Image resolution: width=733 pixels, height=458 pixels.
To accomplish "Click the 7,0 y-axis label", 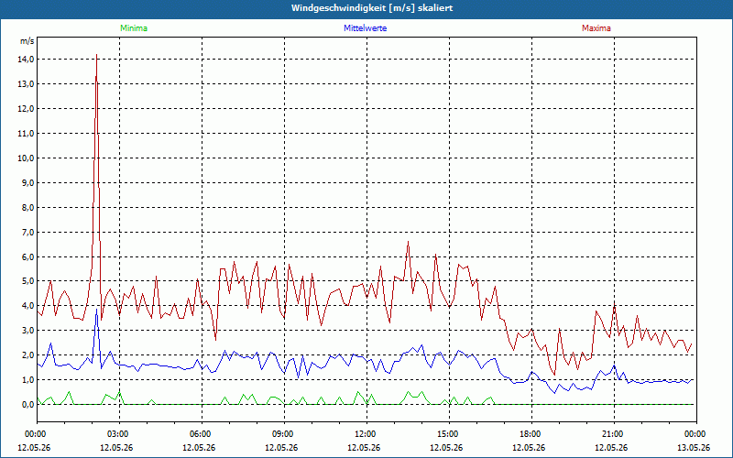I will 28,233.
